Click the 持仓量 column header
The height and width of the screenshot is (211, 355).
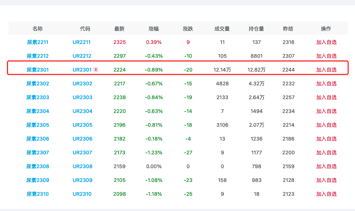tap(256, 29)
